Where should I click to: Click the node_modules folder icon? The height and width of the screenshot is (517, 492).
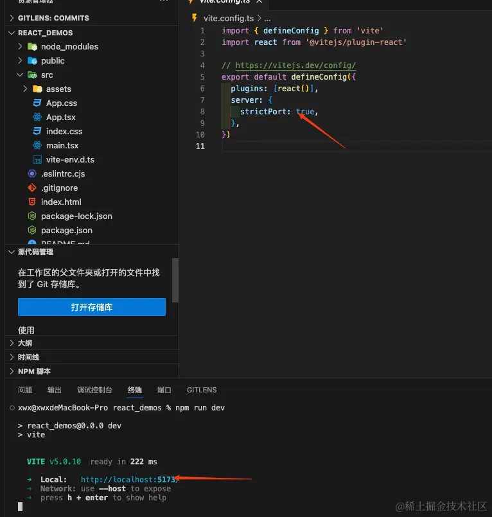[32, 46]
